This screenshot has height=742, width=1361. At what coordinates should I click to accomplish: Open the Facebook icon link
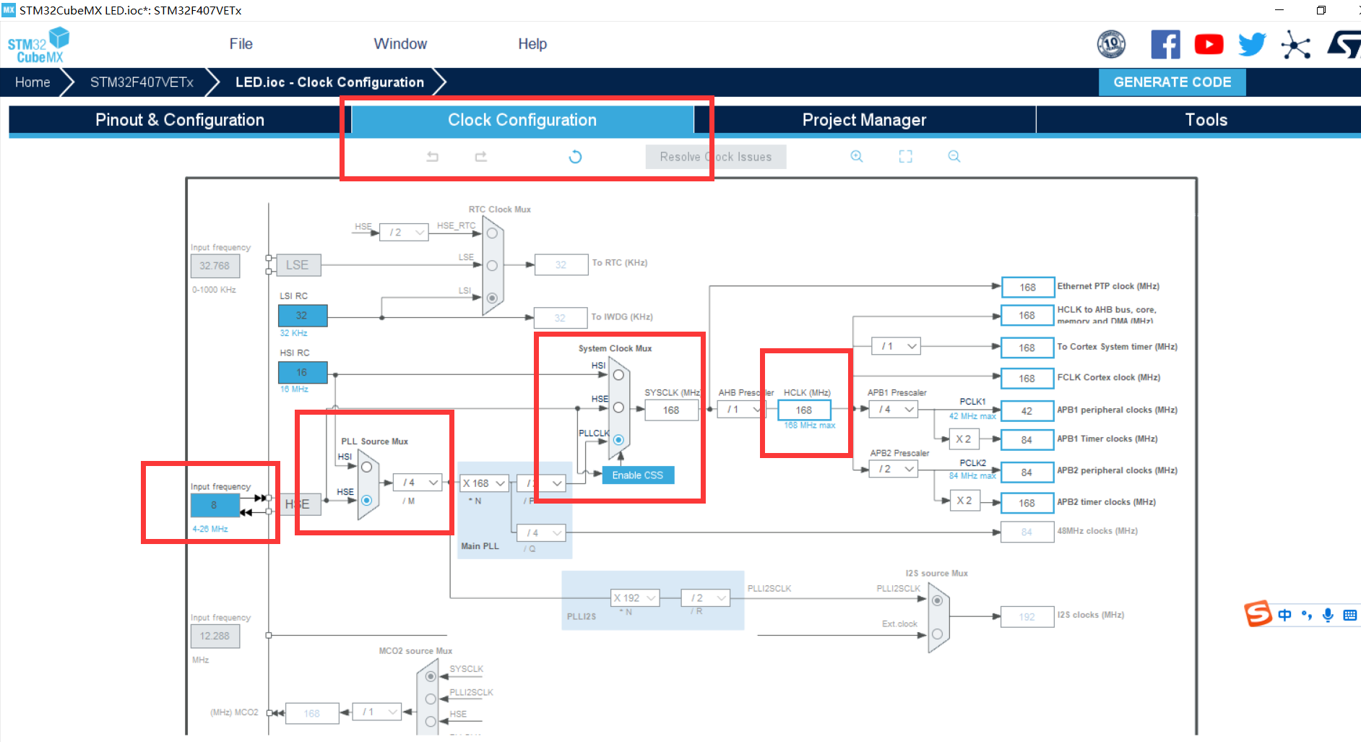1165,45
